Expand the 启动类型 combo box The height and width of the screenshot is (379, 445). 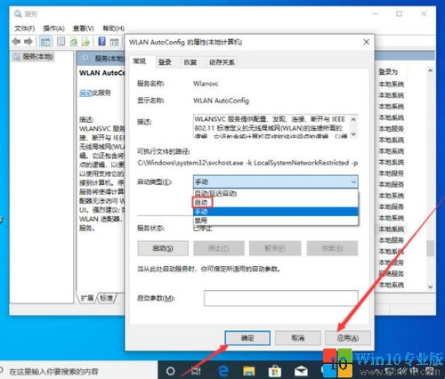tap(276, 181)
